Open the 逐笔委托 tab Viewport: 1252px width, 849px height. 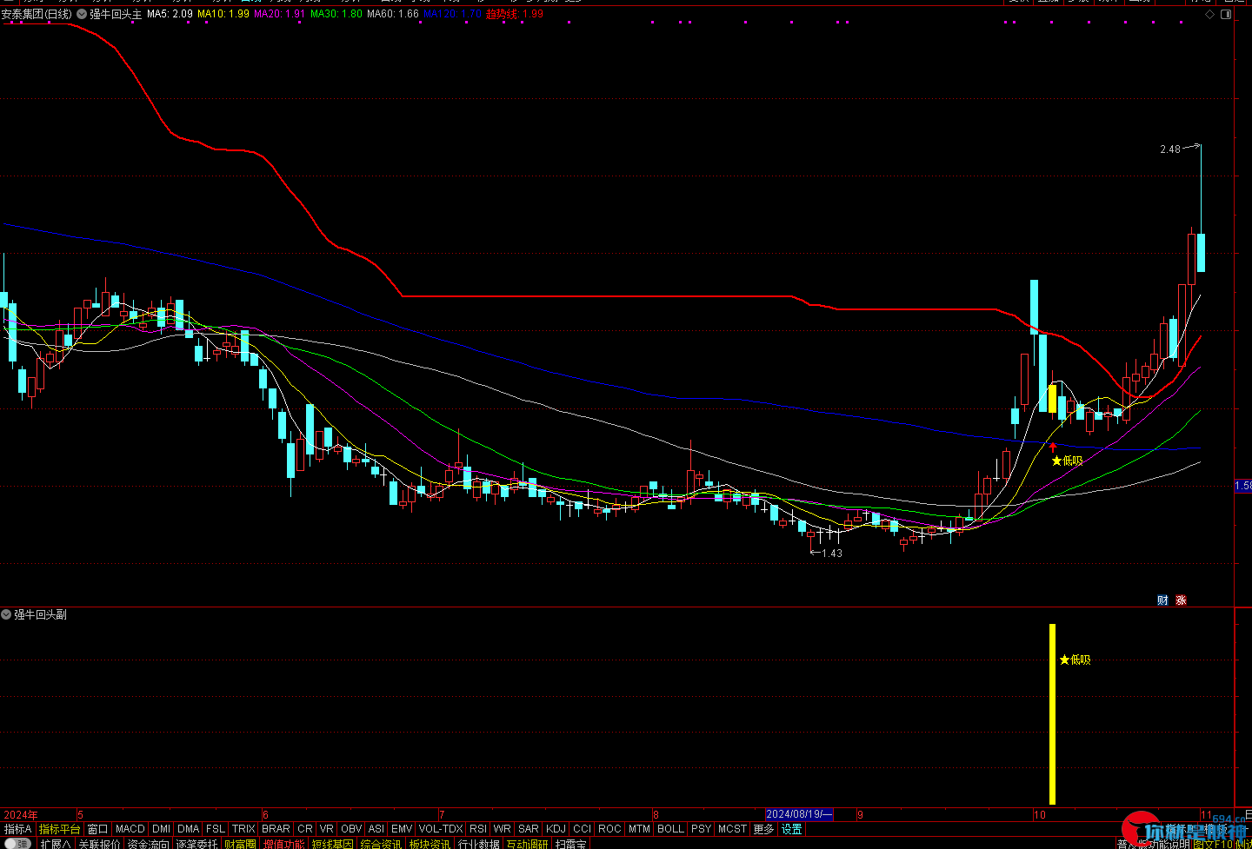point(196,844)
